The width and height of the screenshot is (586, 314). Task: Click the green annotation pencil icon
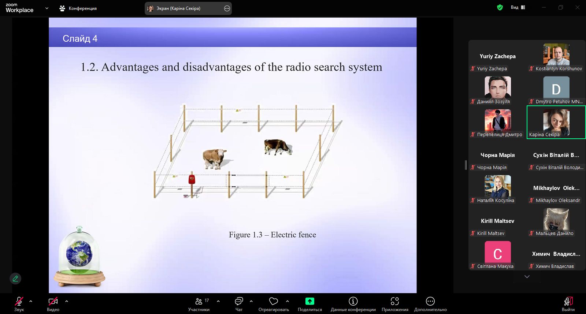pos(15,279)
